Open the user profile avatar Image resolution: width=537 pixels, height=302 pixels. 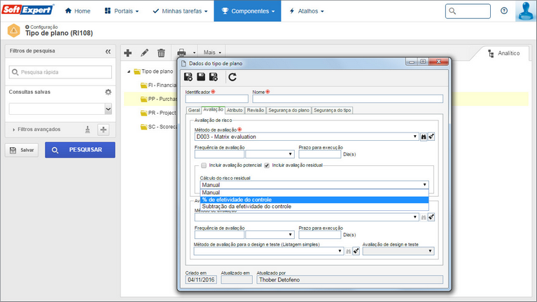526,11
